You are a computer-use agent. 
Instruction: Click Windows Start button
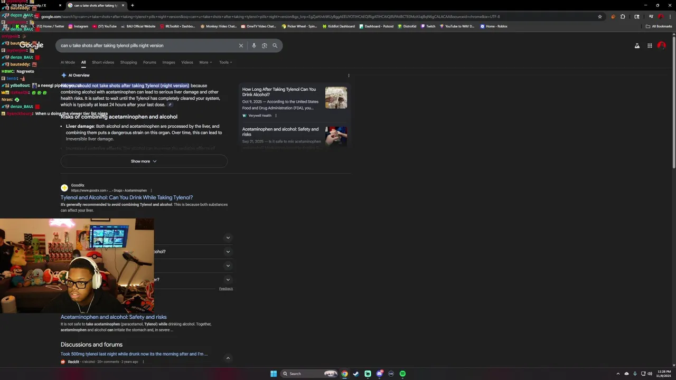pyautogui.click(x=274, y=374)
